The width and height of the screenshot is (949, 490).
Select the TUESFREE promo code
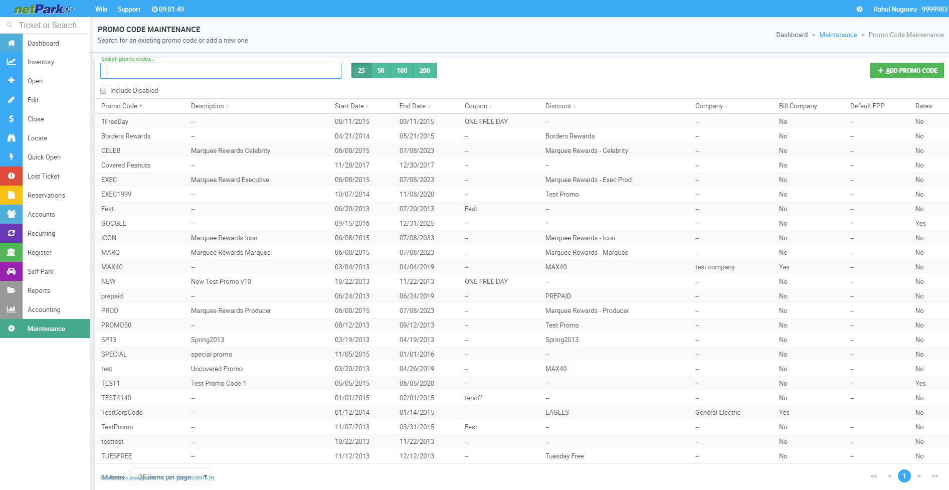pyautogui.click(x=116, y=456)
